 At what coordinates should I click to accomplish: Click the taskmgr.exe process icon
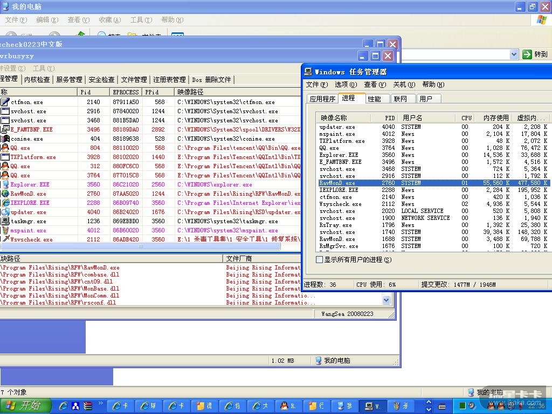[x=5, y=221]
